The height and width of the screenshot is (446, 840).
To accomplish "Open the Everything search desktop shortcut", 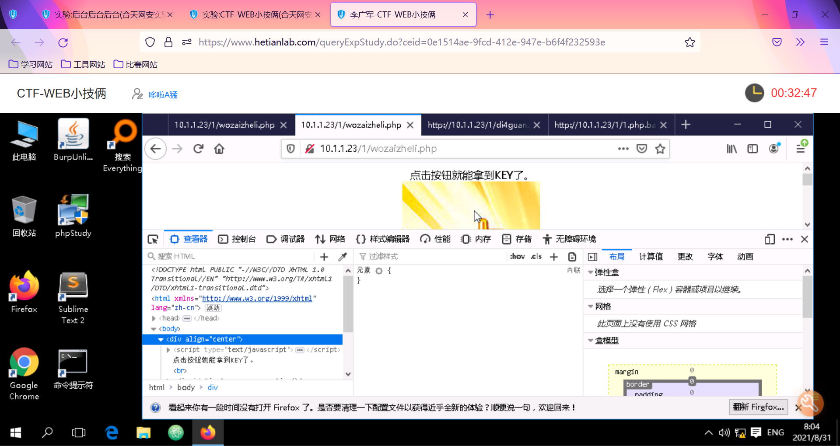I will click(x=122, y=146).
